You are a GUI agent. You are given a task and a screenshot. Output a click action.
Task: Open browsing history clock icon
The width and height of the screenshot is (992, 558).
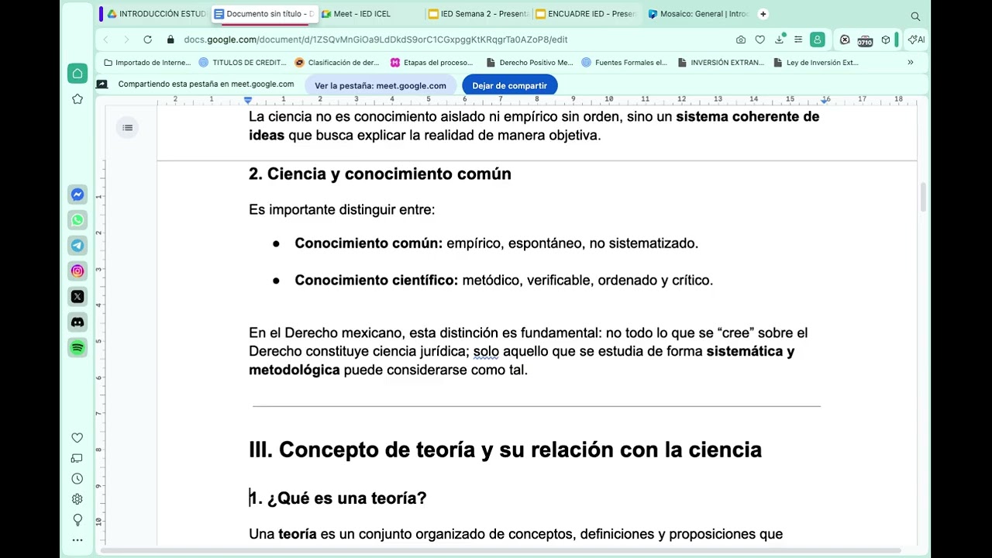pos(77,479)
